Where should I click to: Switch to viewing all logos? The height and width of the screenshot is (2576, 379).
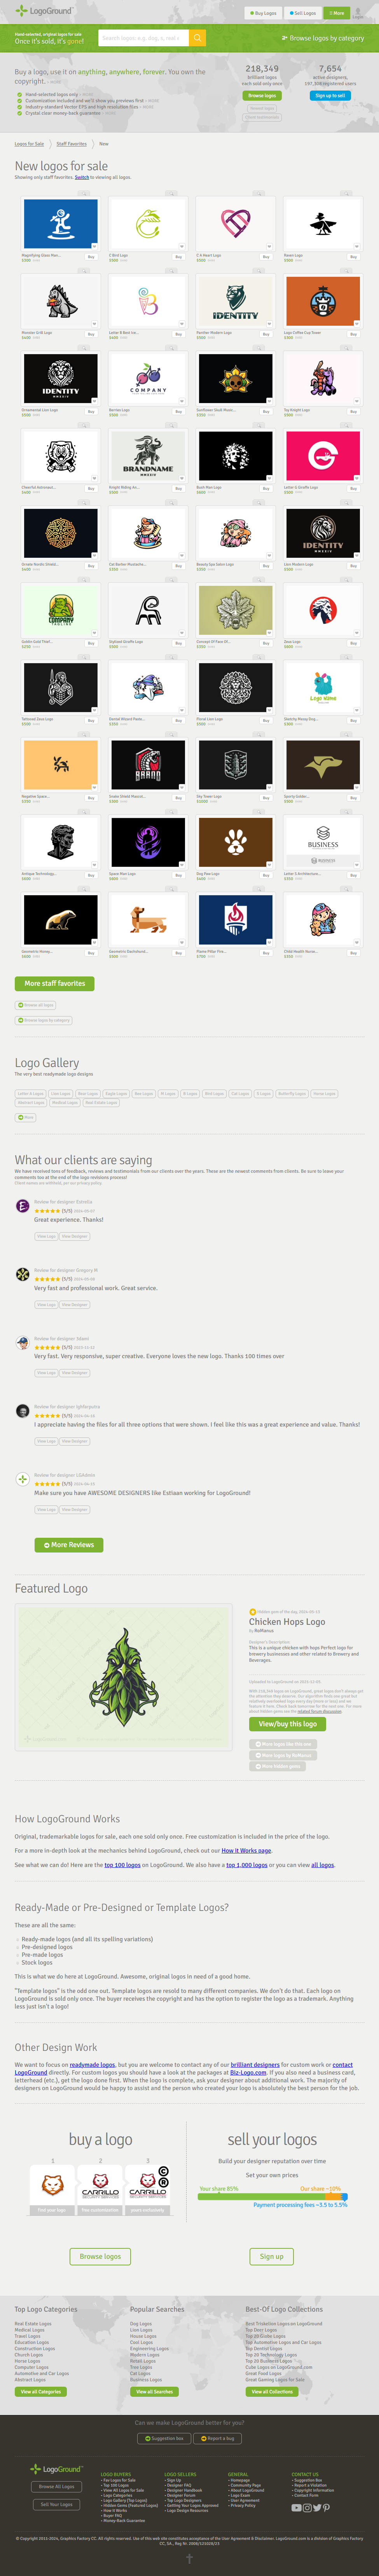[82, 177]
